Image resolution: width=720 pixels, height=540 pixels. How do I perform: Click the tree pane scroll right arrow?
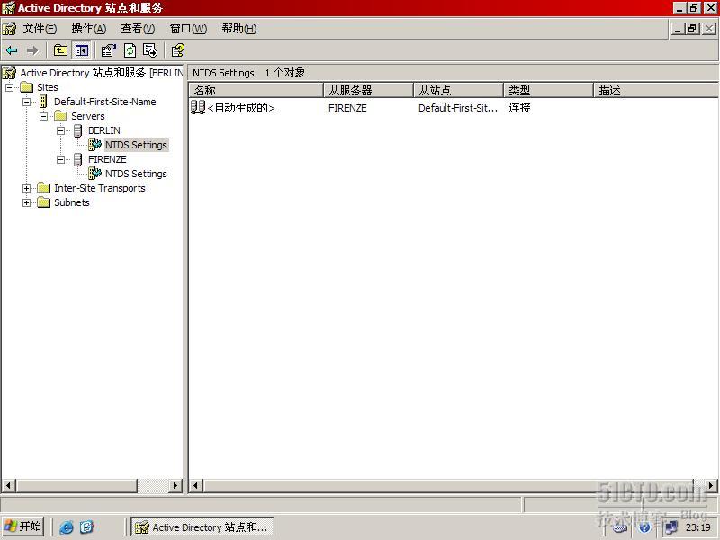pos(175,485)
